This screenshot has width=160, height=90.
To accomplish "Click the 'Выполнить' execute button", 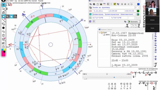I will coord(134,22).
